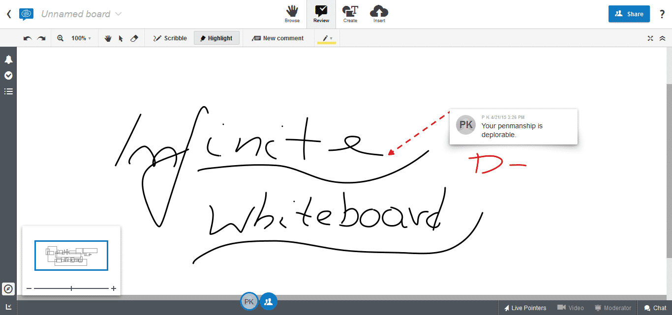This screenshot has height=315, width=672.
Task: Open the Browse tab
Action: pyautogui.click(x=292, y=14)
